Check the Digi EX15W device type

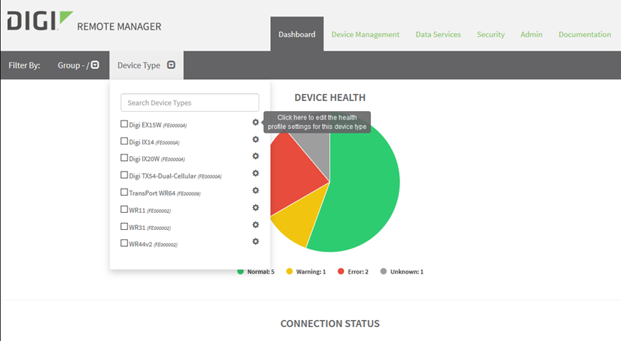[124, 124]
